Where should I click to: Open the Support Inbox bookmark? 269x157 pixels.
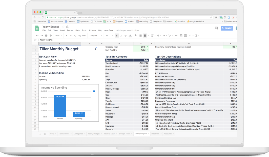55,21
